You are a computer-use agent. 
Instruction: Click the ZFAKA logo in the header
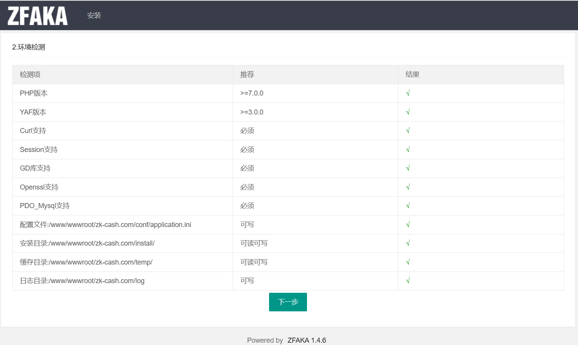tap(37, 15)
